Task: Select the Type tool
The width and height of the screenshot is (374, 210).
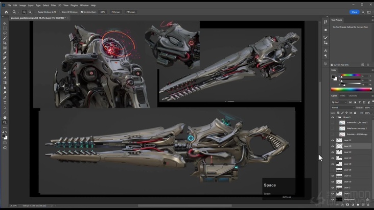Action: pos(5,103)
